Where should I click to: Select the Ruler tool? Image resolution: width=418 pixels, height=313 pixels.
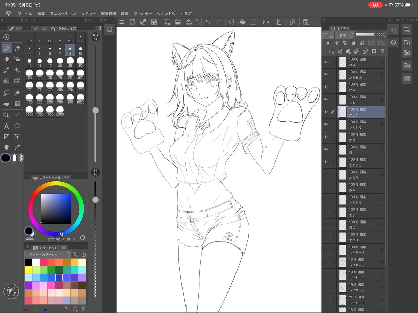coord(6,137)
